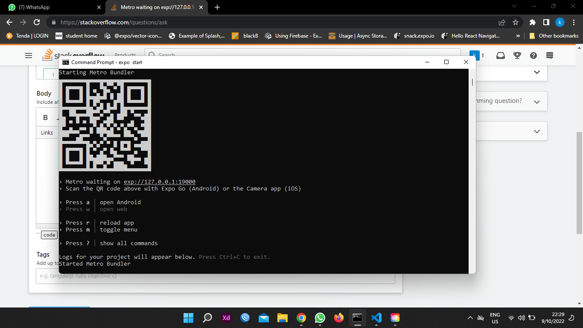Click the Stack Overflow logo
Screen dimensions: 583x328
(x=74, y=56)
